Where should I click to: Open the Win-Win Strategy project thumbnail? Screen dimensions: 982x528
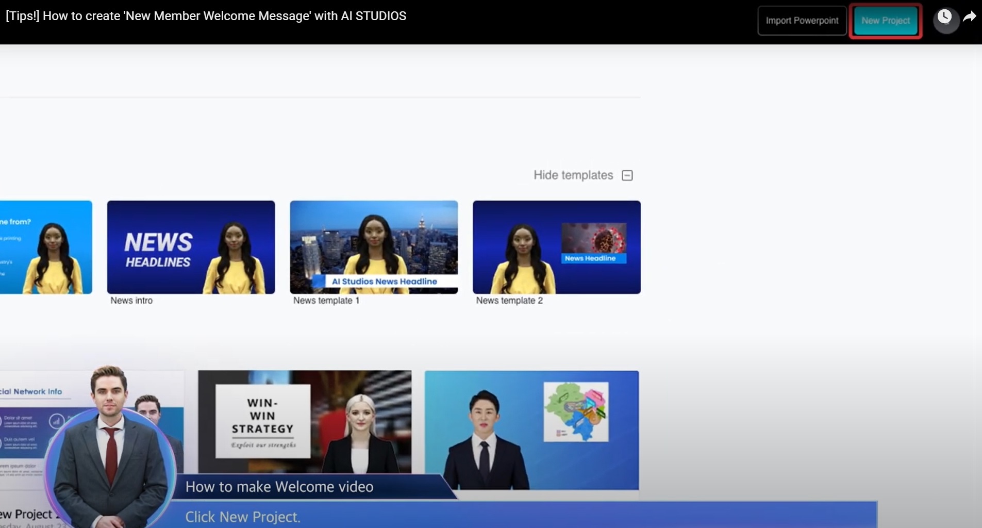tap(305, 422)
